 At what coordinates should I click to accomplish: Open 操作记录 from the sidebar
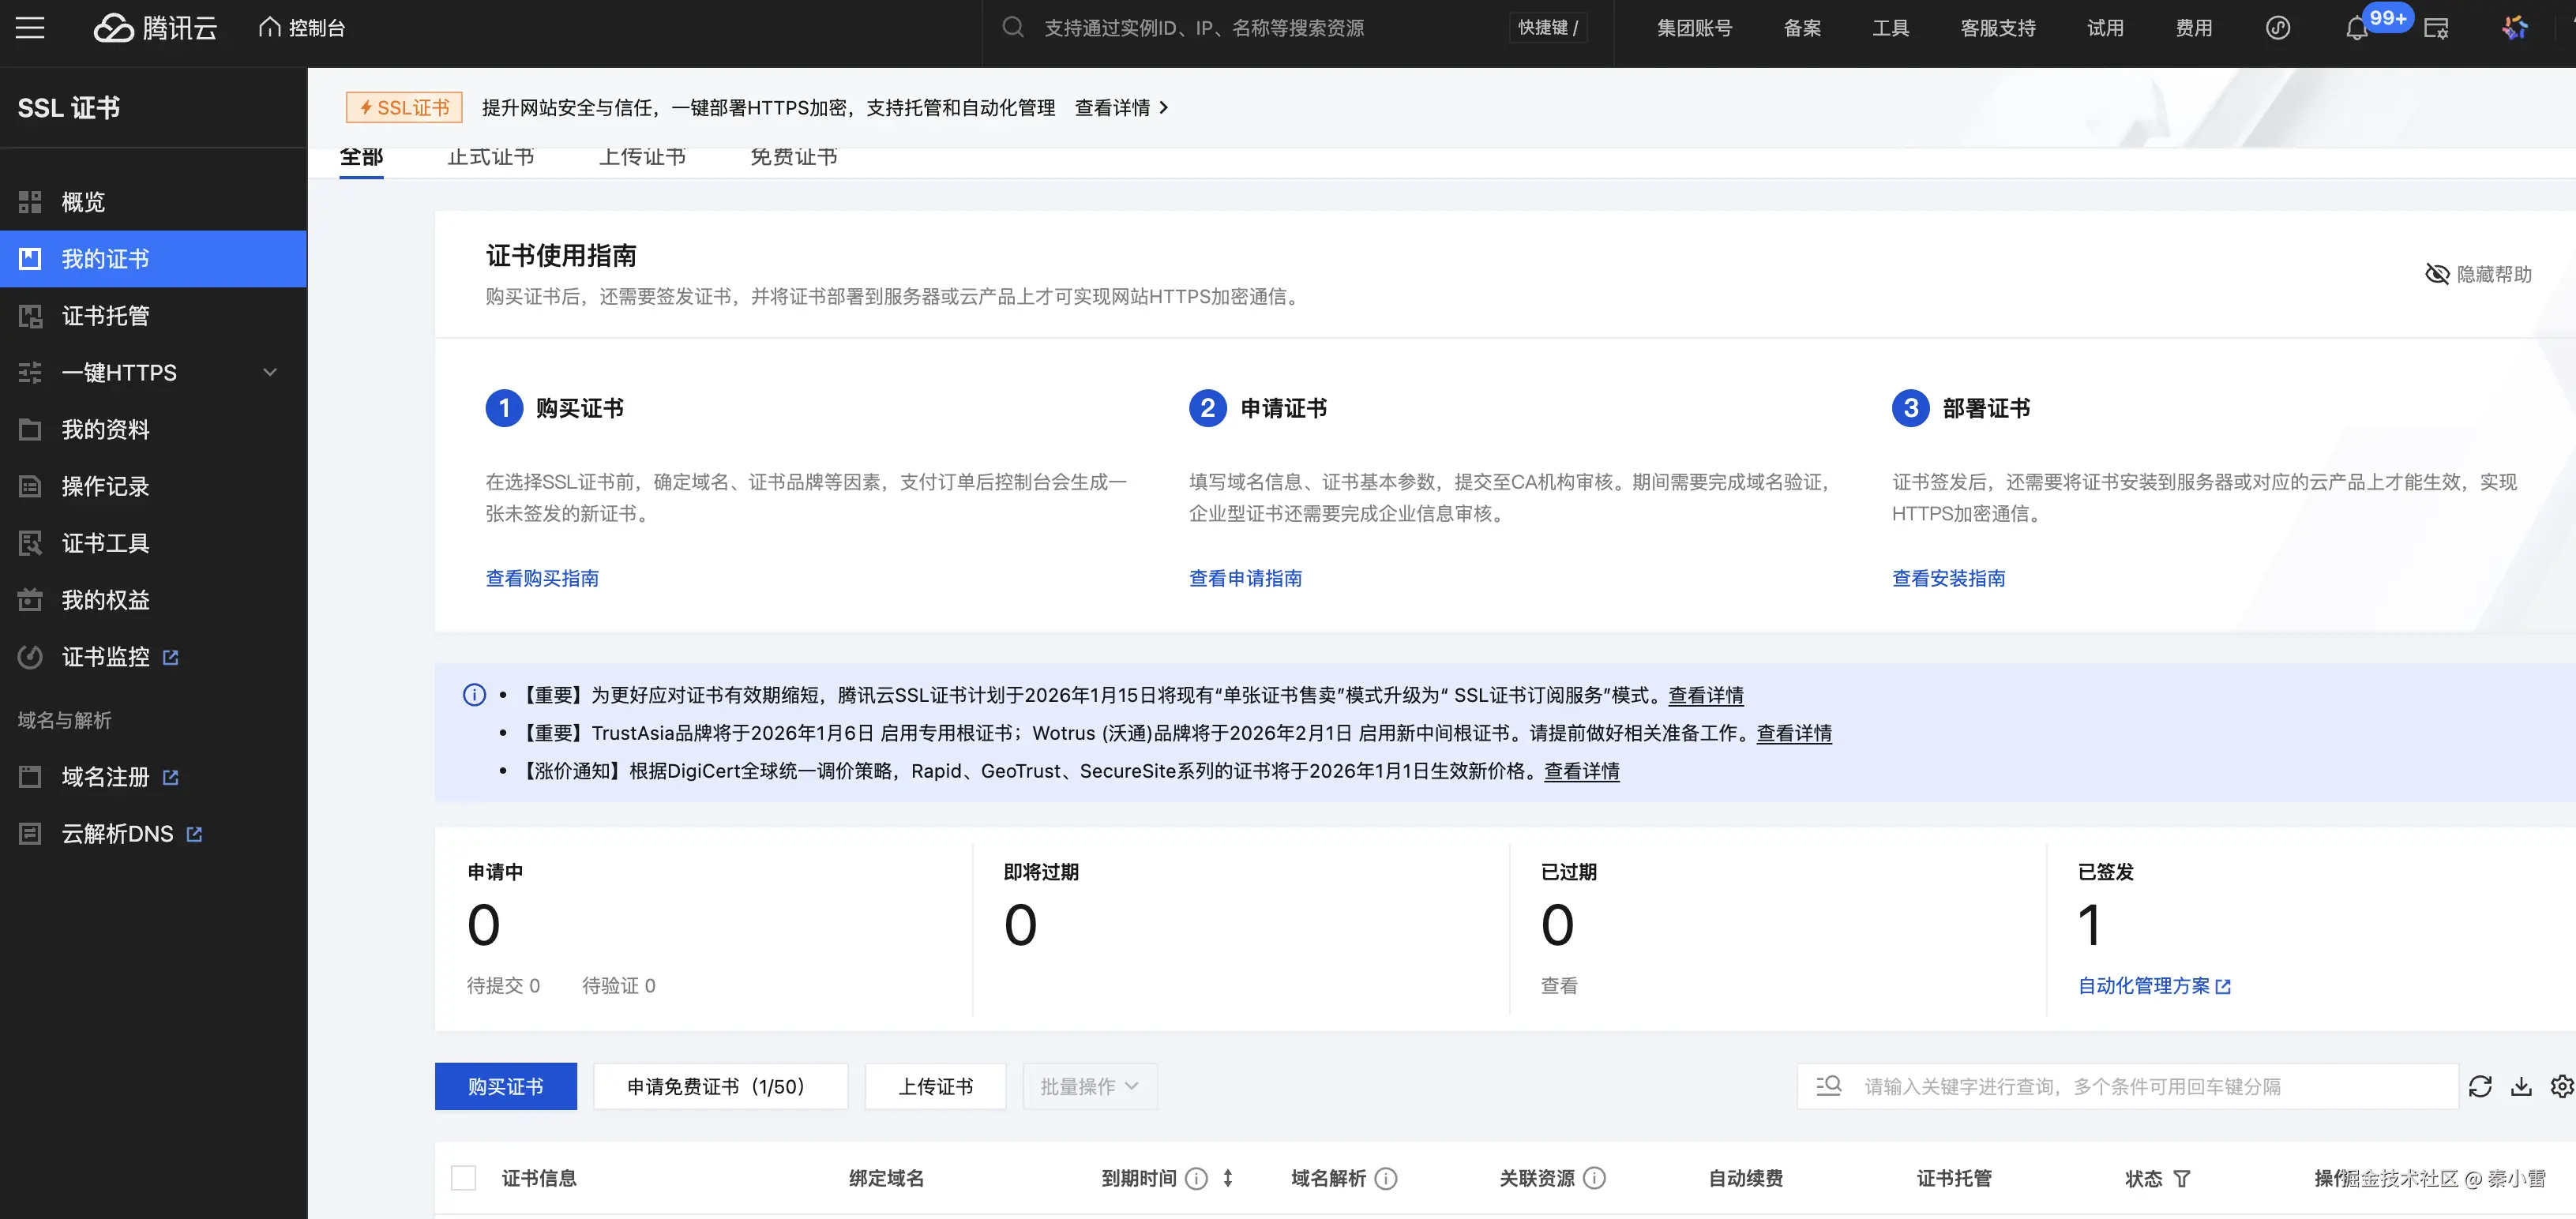click(x=105, y=487)
